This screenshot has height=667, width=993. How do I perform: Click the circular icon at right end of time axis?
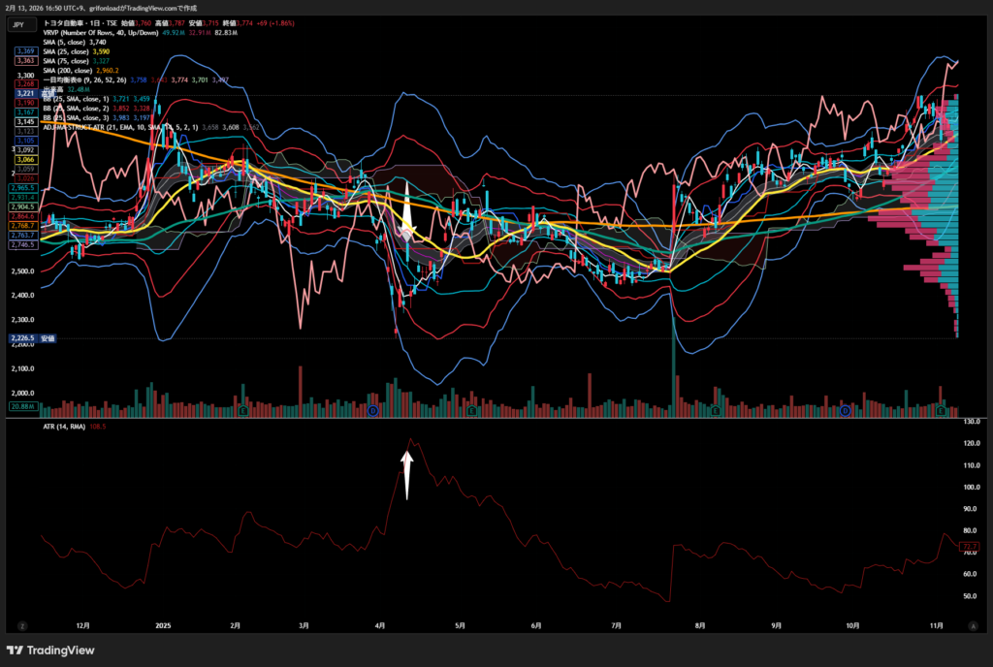(972, 627)
